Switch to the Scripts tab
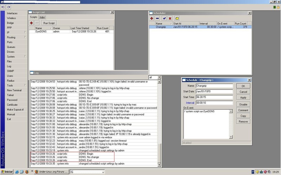The image size is (281, 175). [x=33, y=17]
